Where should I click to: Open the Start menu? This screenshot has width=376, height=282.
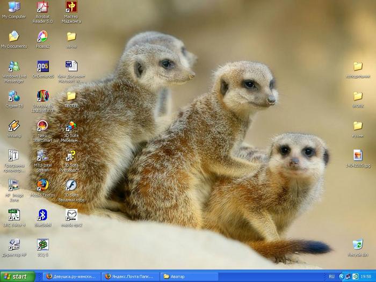click(x=18, y=277)
